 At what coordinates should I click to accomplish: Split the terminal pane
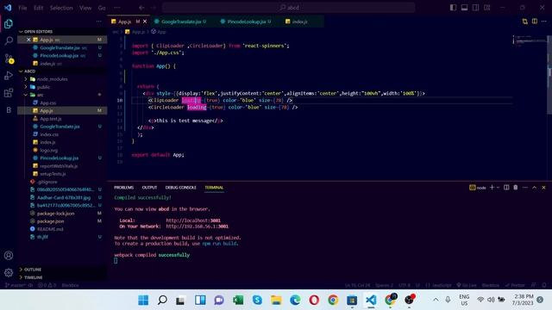pos(506,188)
